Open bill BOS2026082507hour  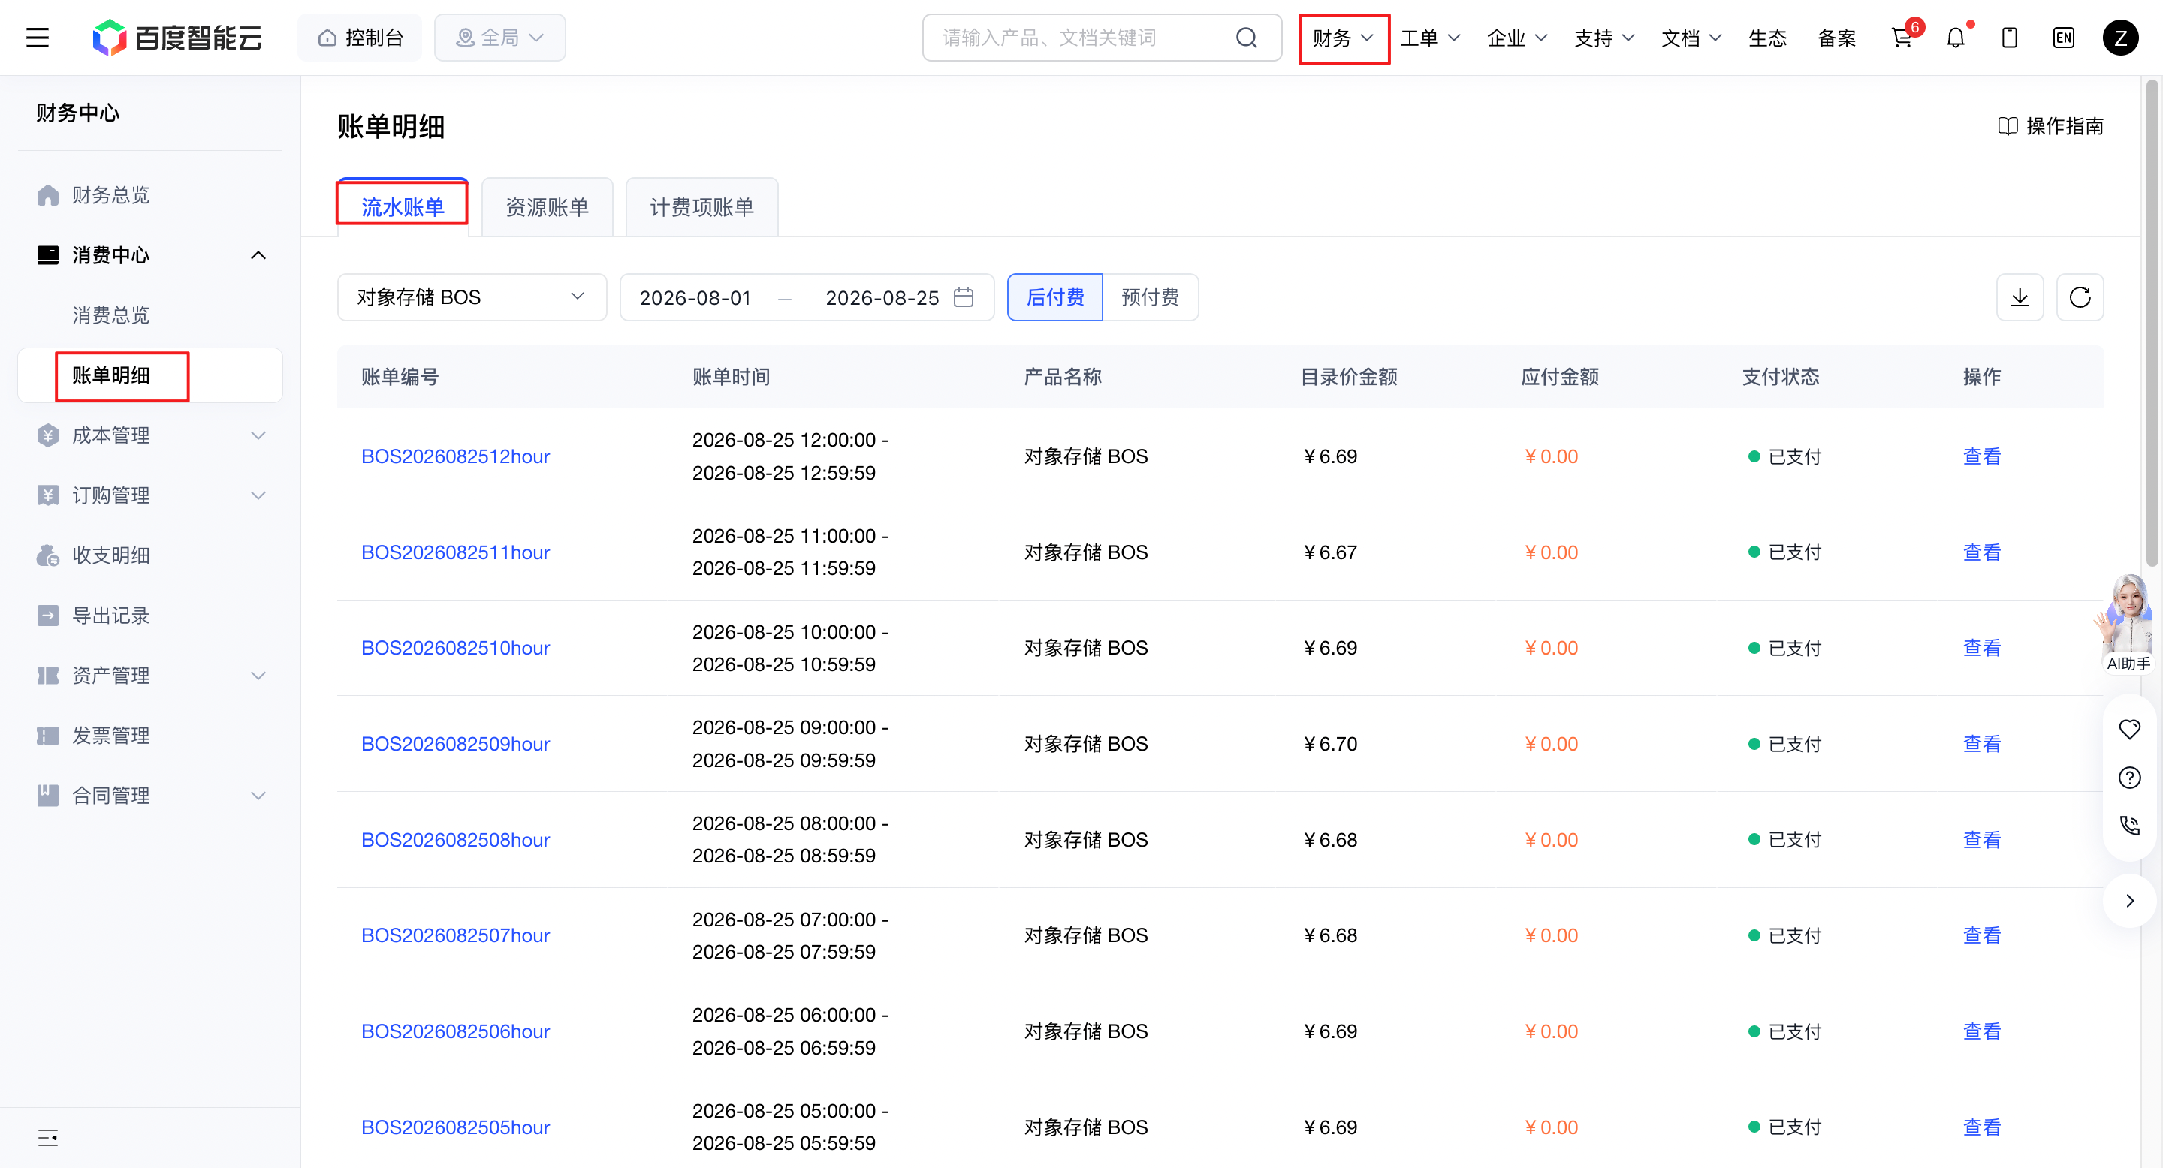(456, 935)
